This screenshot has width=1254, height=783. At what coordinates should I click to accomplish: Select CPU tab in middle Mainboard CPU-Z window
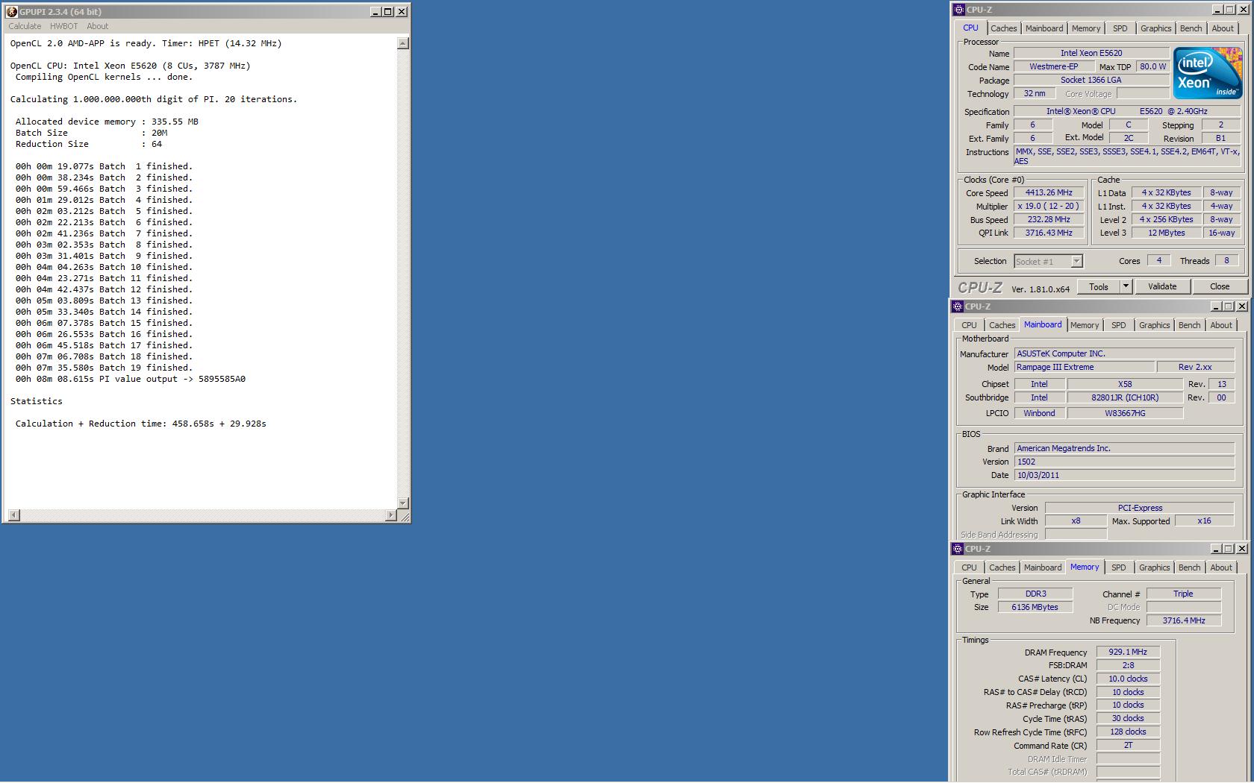click(969, 325)
